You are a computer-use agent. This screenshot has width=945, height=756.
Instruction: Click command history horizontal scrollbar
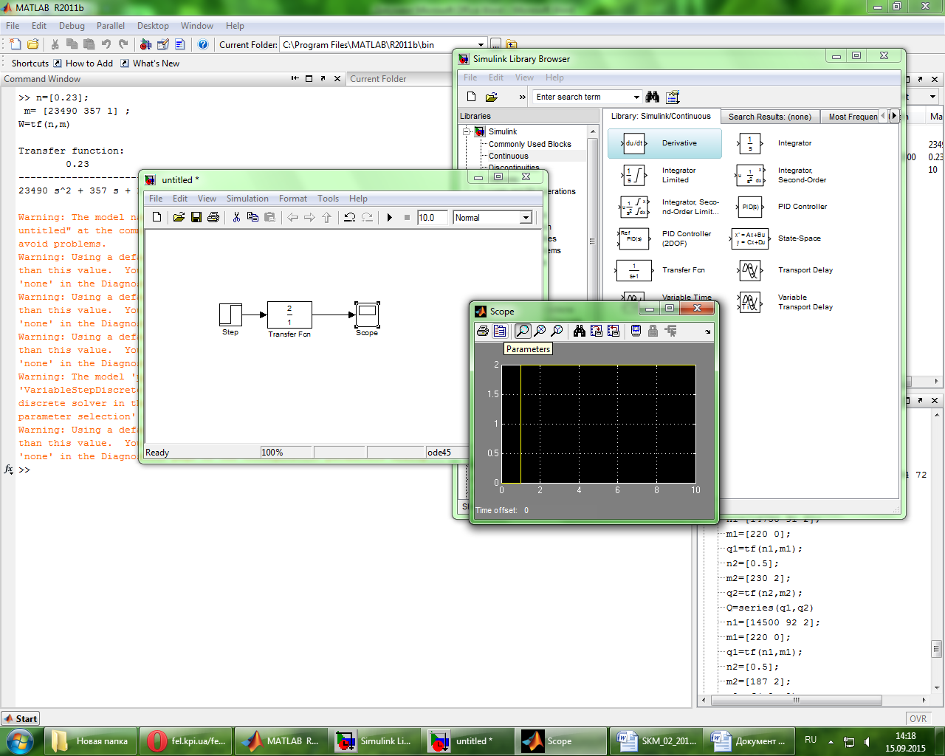point(796,699)
